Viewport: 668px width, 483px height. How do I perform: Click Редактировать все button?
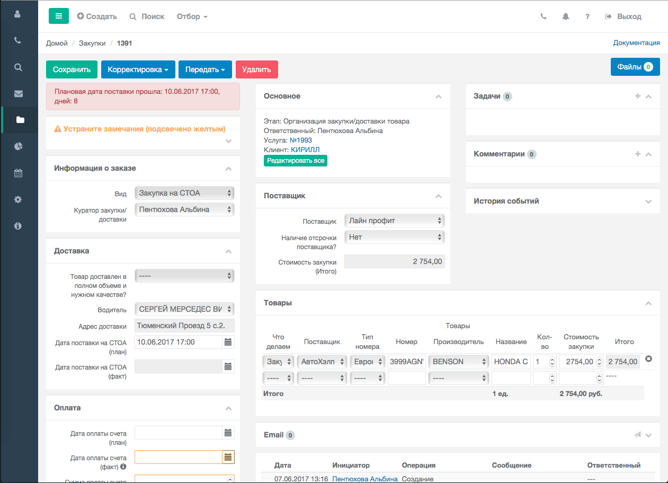click(x=296, y=161)
